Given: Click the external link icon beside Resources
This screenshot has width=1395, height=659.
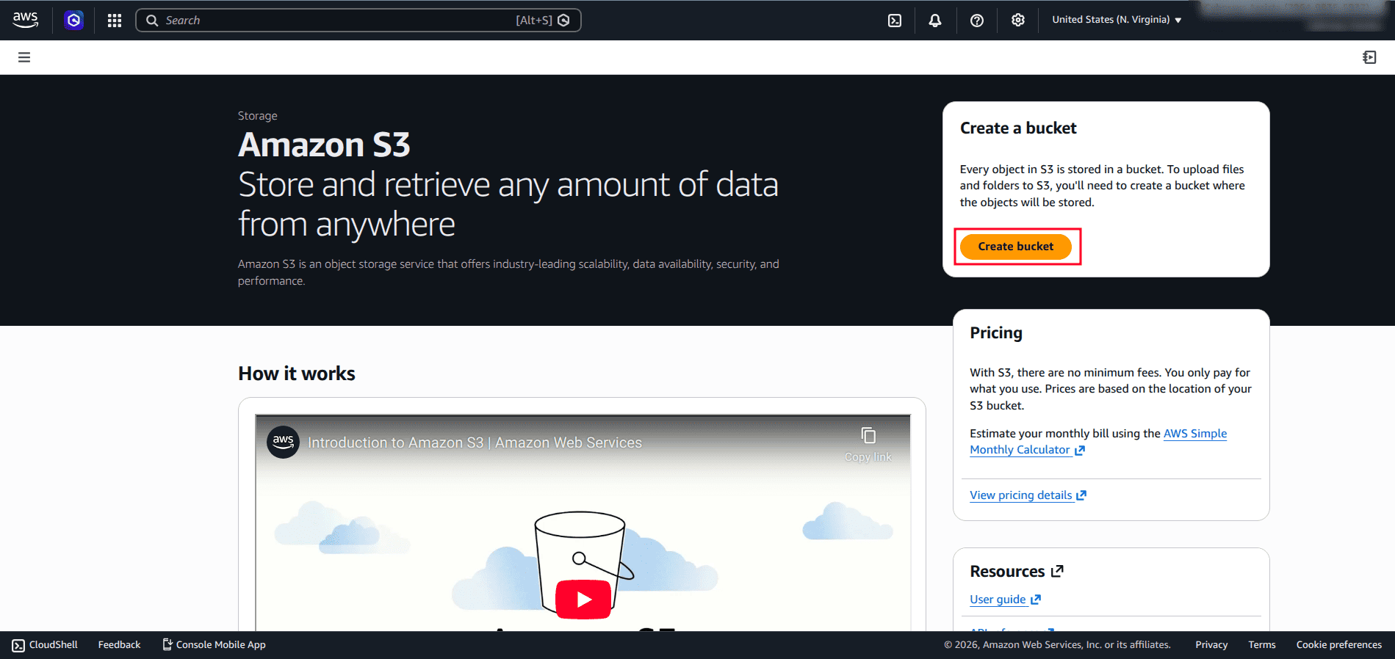Looking at the screenshot, I should (1057, 571).
